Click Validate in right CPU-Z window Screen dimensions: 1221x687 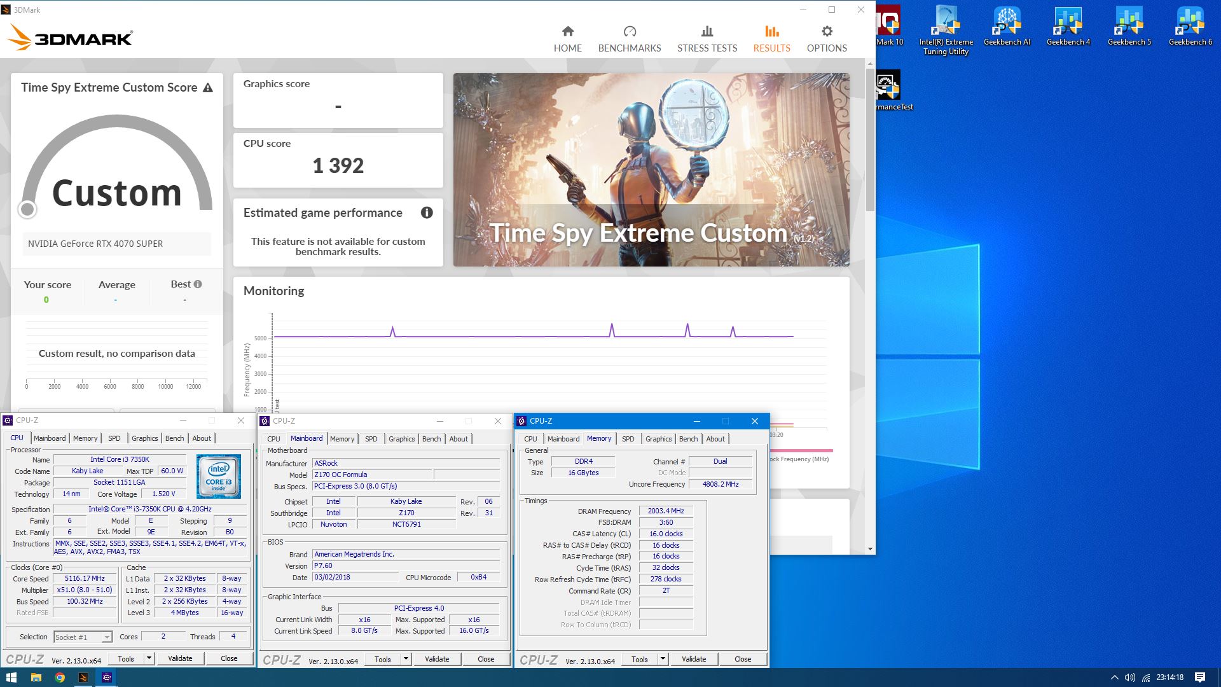(694, 659)
